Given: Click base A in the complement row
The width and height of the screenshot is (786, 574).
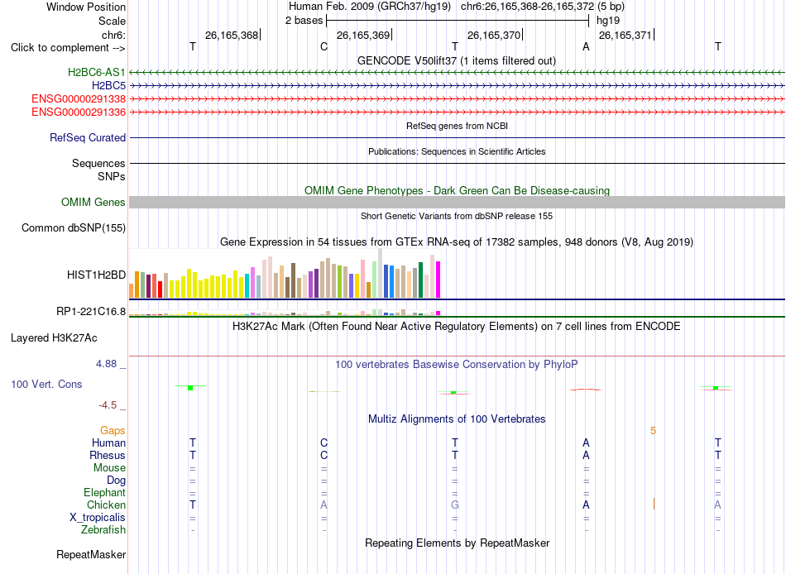Looking at the screenshot, I should coord(586,46).
